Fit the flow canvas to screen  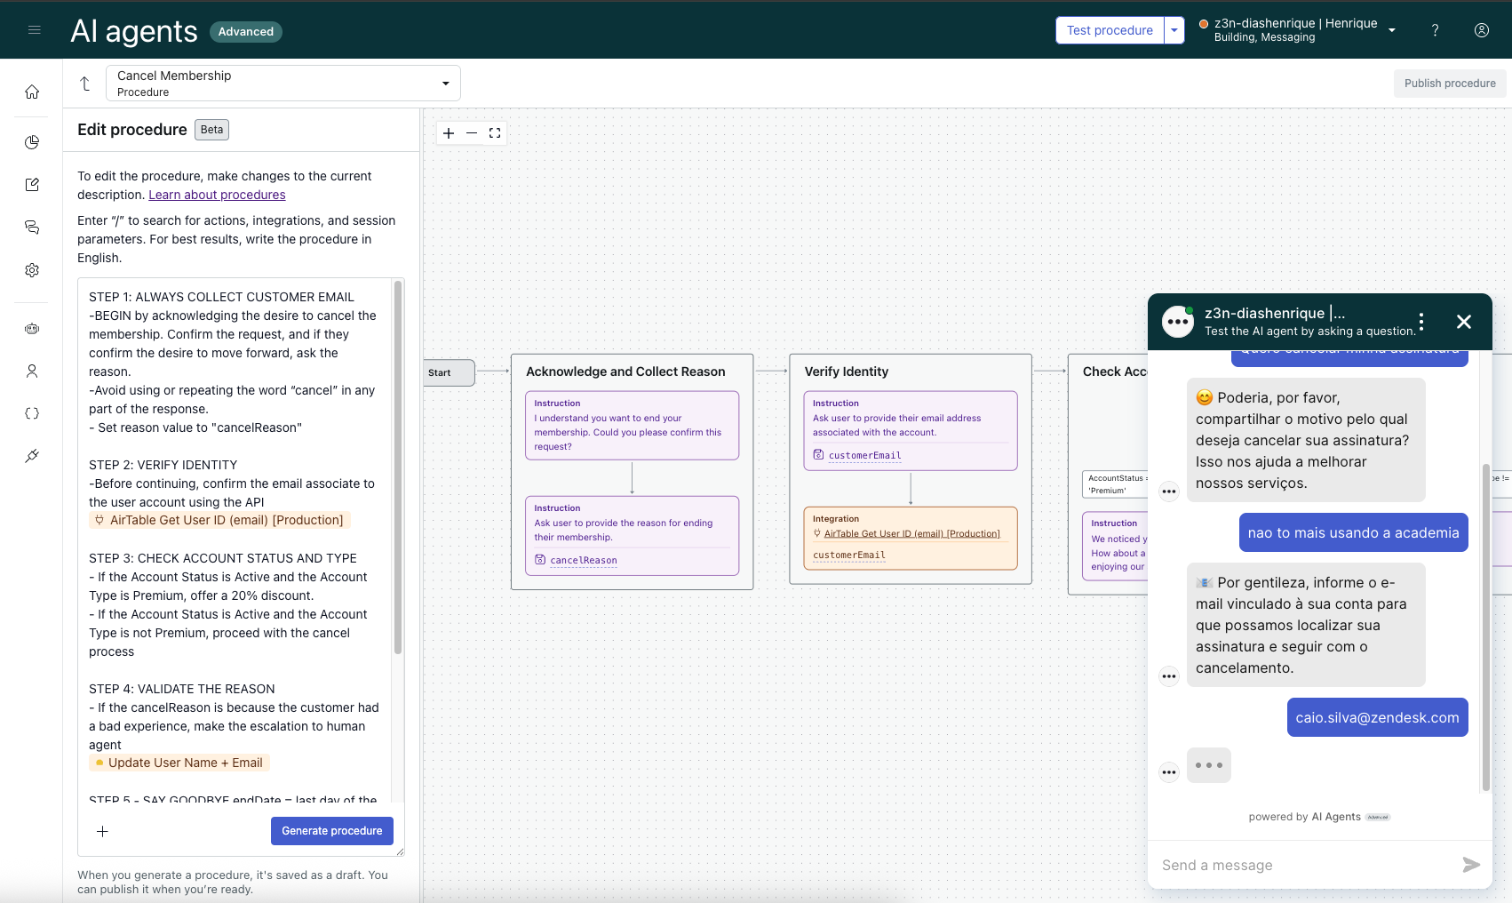point(495,133)
